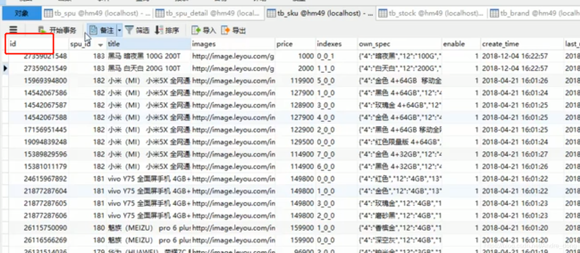This screenshot has height=253, width=580.
Task: Select the cell with id 14542067586
Action: point(38,93)
